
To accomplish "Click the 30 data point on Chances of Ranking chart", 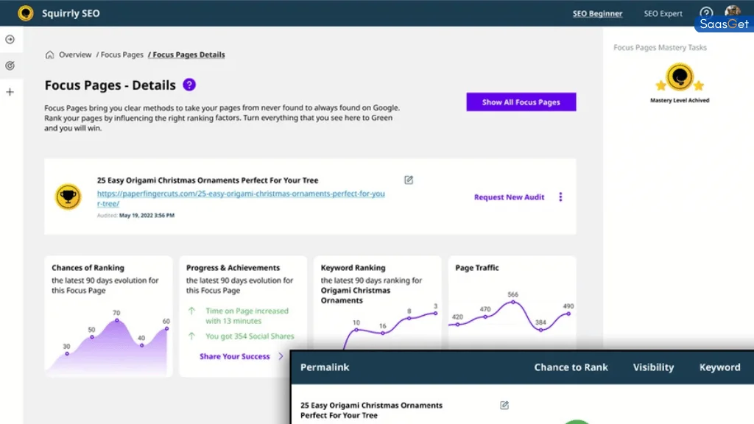I will pyautogui.click(x=67, y=354).
